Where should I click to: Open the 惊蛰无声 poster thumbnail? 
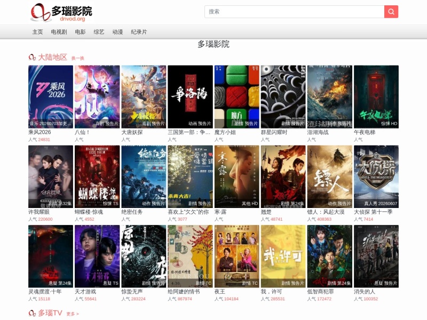[144, 257]
